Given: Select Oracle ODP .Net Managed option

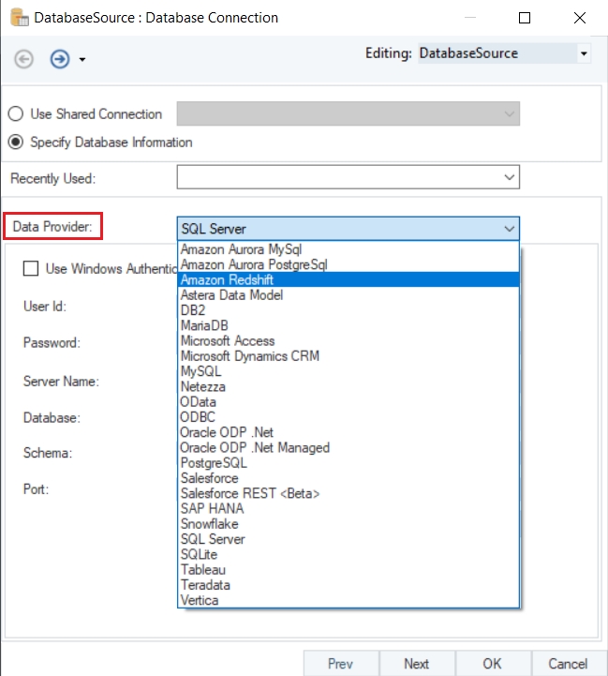Looking at the screenshot, I should 255,448.
